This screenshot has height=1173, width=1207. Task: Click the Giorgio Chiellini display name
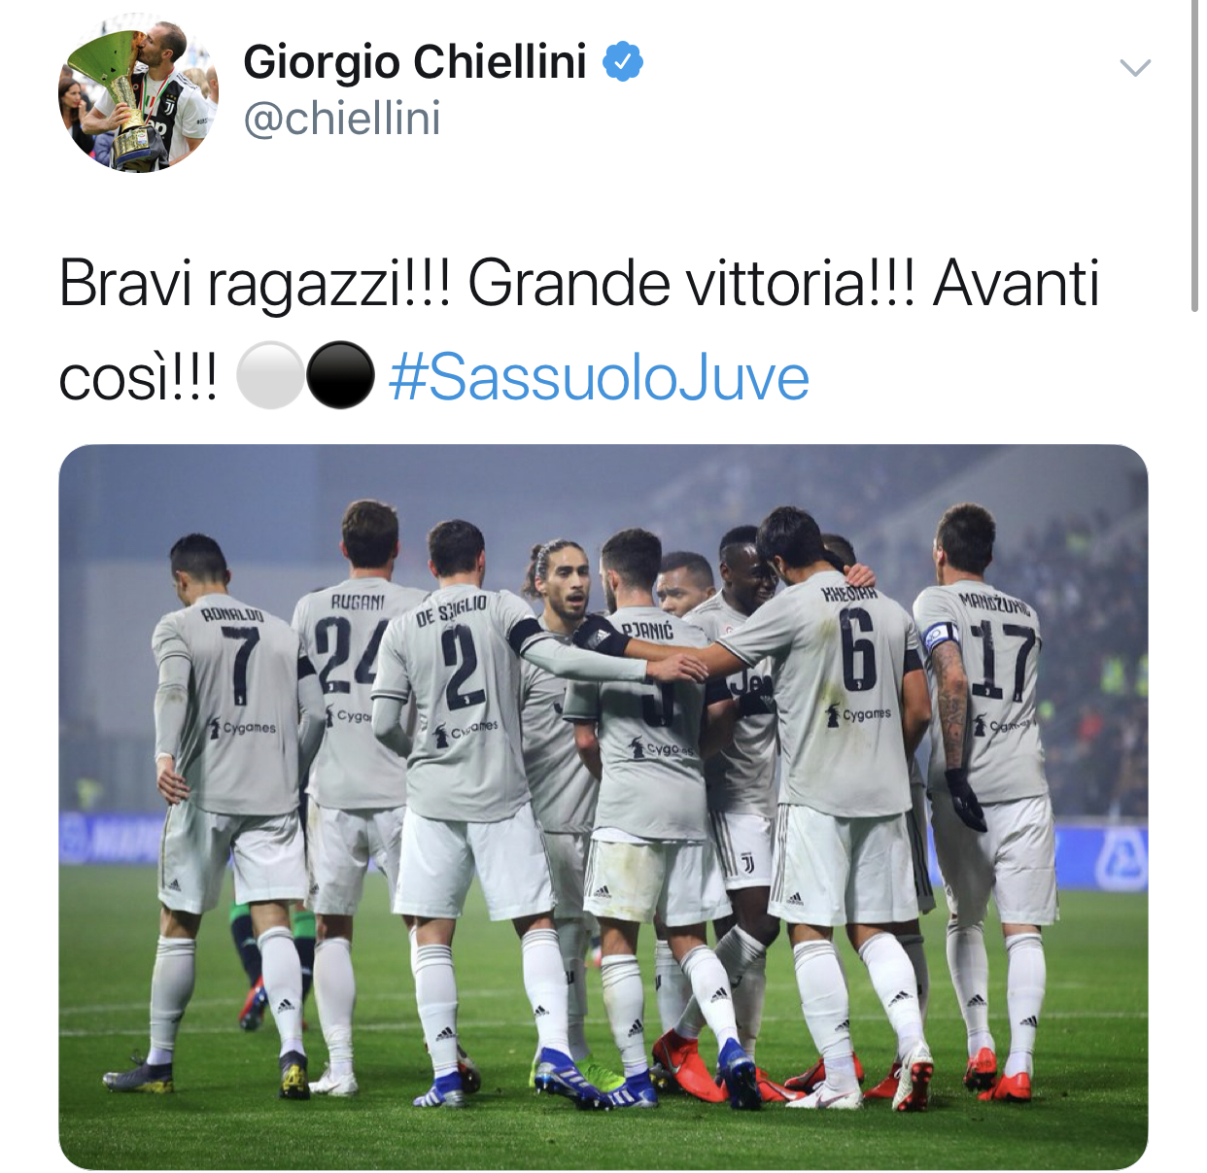click(x=415, y=62)
